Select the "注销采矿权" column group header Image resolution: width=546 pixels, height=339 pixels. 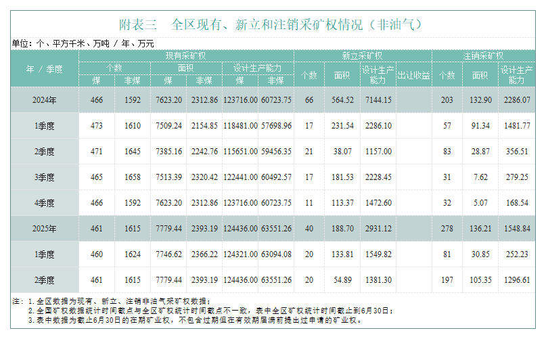(483, 55)
